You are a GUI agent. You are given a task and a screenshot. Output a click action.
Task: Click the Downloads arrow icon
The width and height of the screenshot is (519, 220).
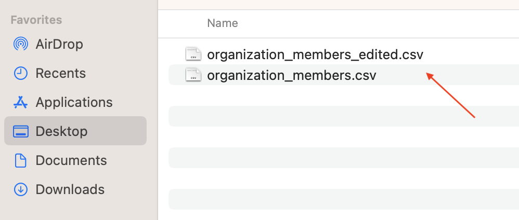tap(21, 189)
